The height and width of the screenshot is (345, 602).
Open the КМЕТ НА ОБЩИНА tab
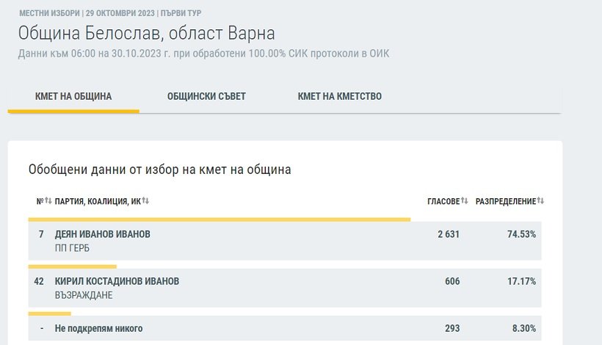(73, 97)
